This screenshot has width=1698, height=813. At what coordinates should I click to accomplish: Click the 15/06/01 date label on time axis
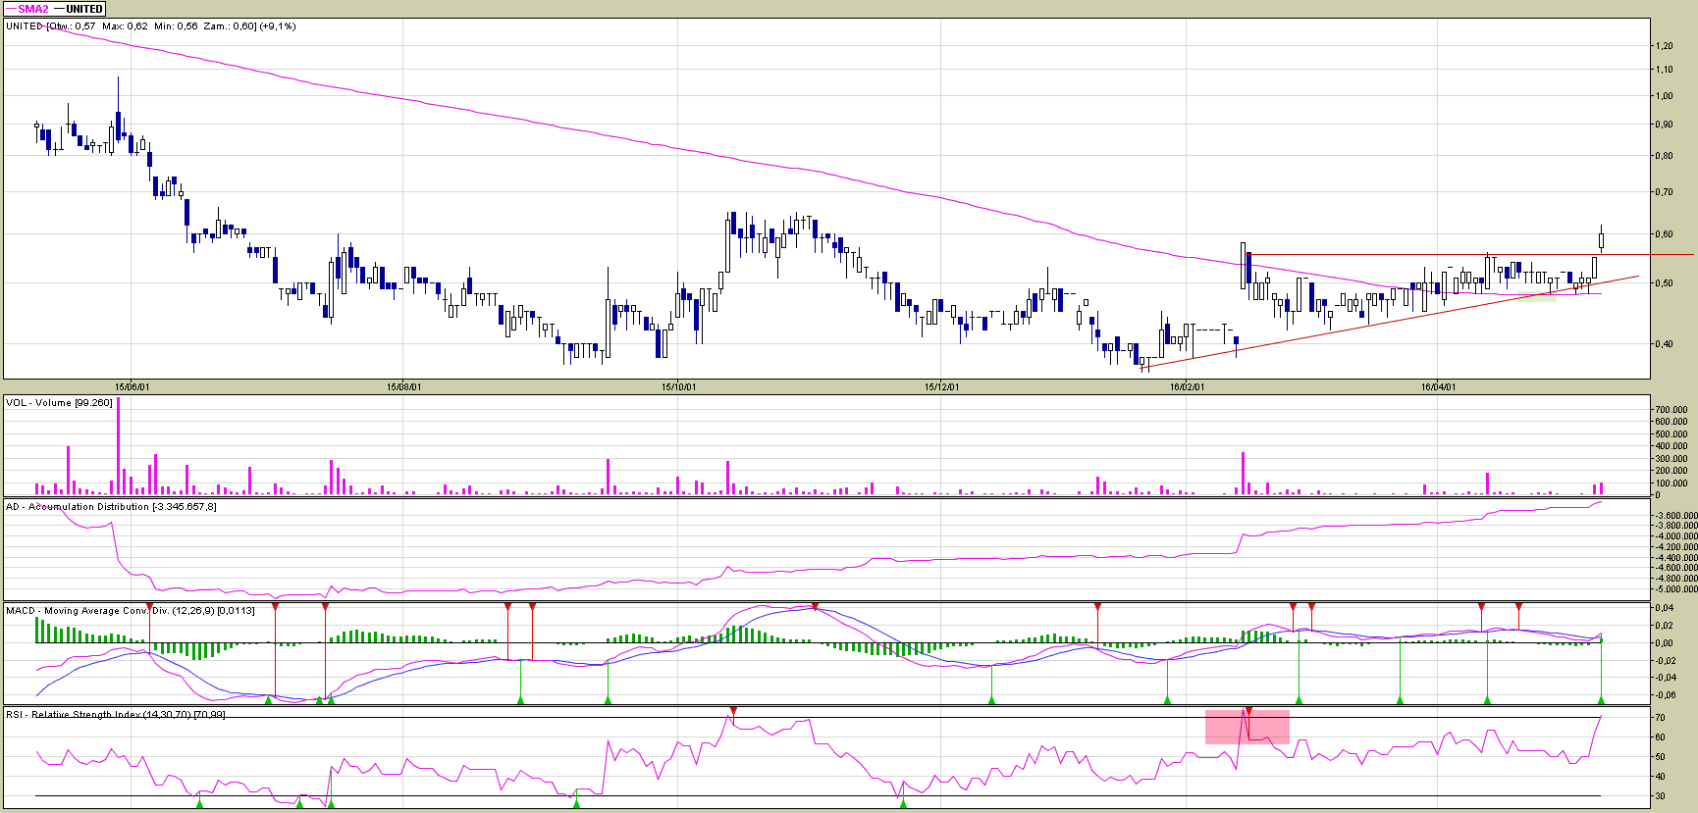coord(132,387)
